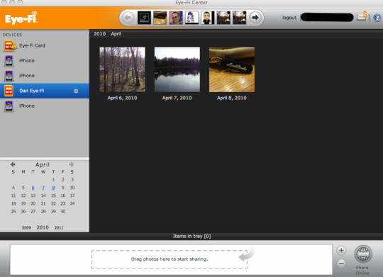Go to next month in calendar
This screenshot has height=277, width=383.
pos(72,164)
